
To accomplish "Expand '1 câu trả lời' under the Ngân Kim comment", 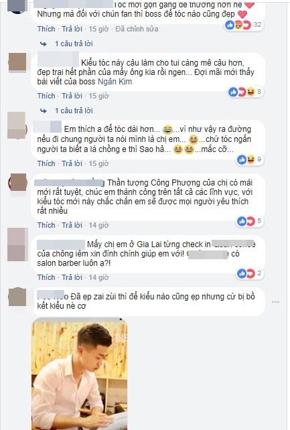I will pyautogui.click(x=74, y=111).
